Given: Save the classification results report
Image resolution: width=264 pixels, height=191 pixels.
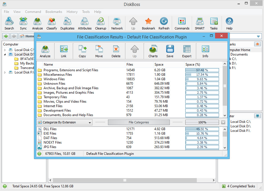Looking at the screenshot, I should [170, 51].
